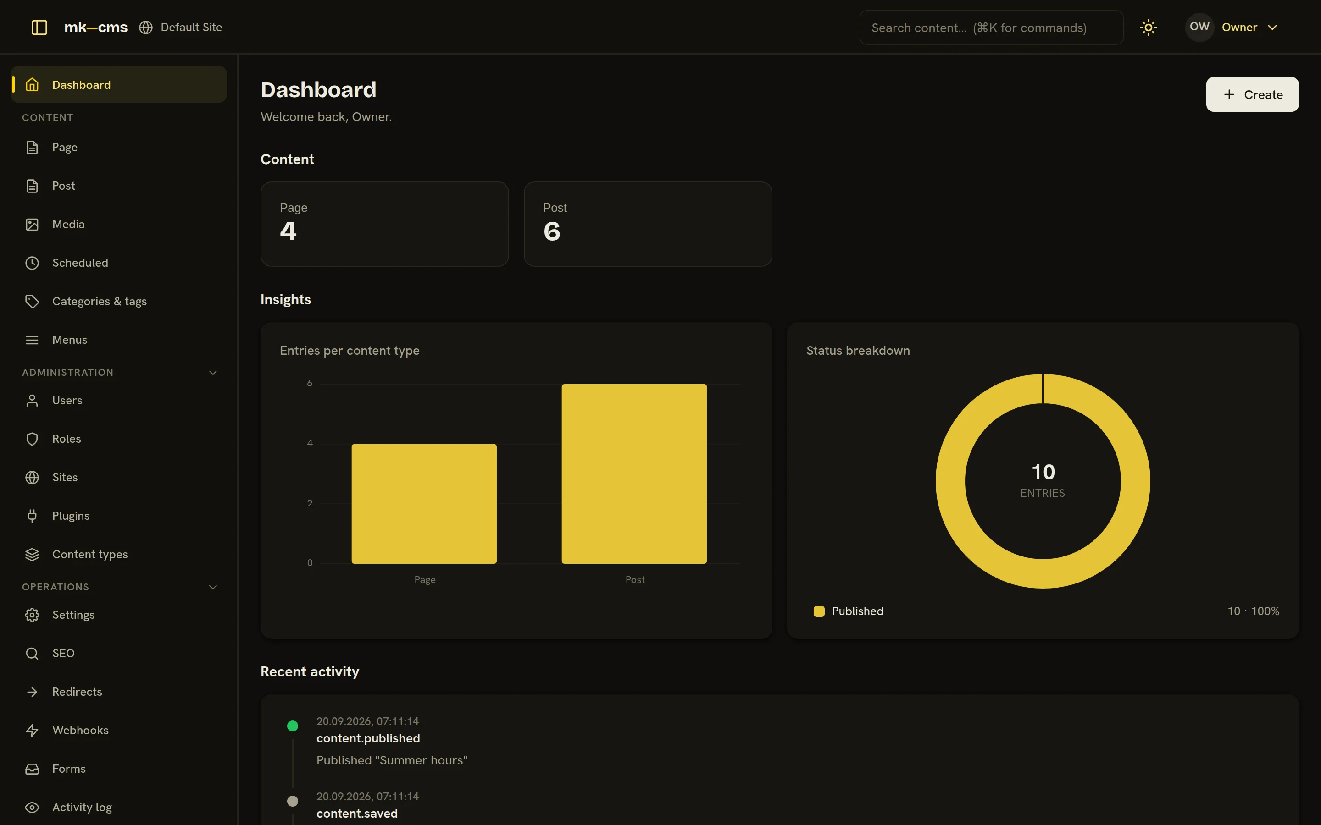Open the Page count card
The width and height of the screenshot is (1321, 825).
[x=385, y=224]
